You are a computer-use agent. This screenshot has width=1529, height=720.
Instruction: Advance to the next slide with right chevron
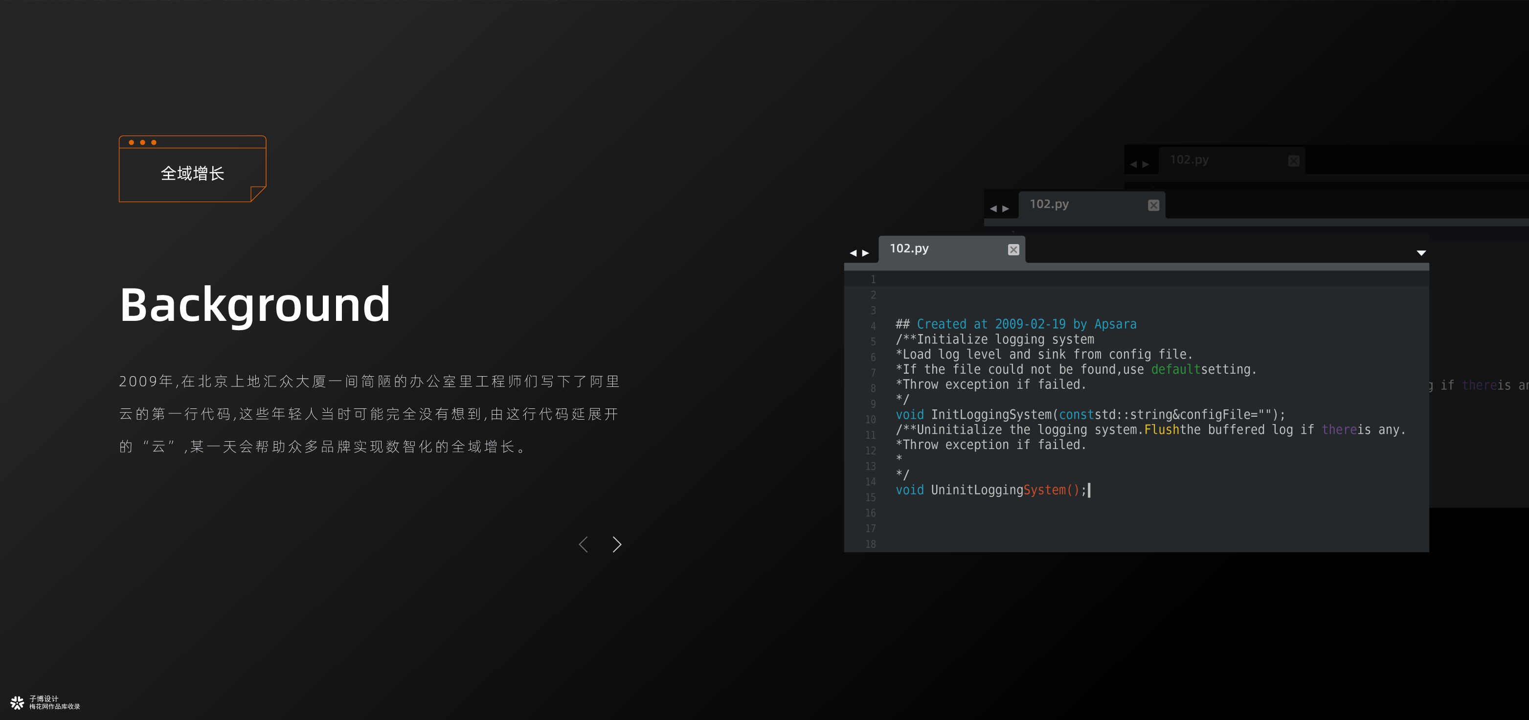[617, 544]
